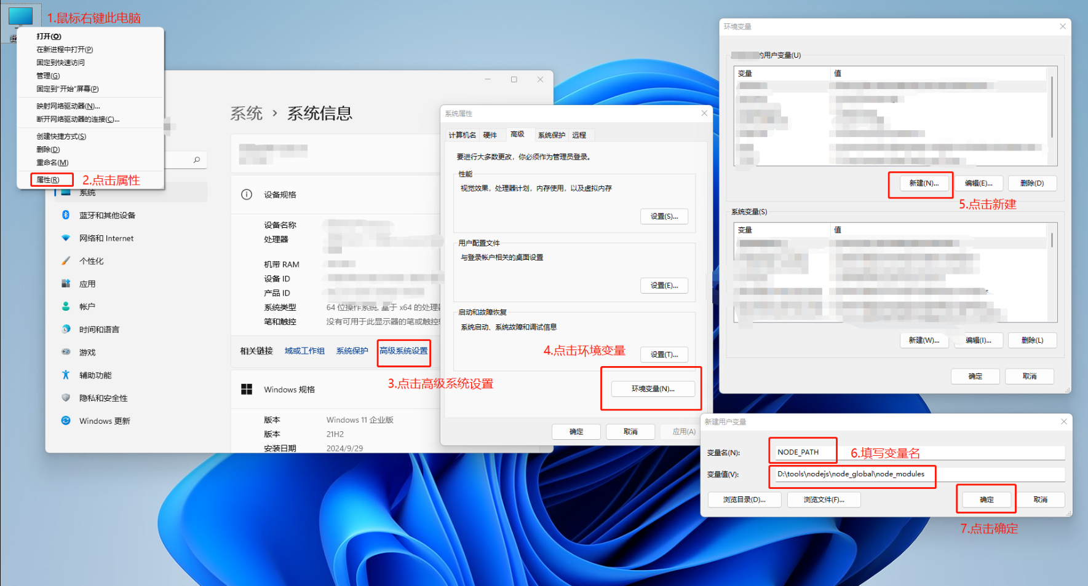Open the System protection (系统保护) link
This screenshot has width=1088, height=586.
click(352, 351)
